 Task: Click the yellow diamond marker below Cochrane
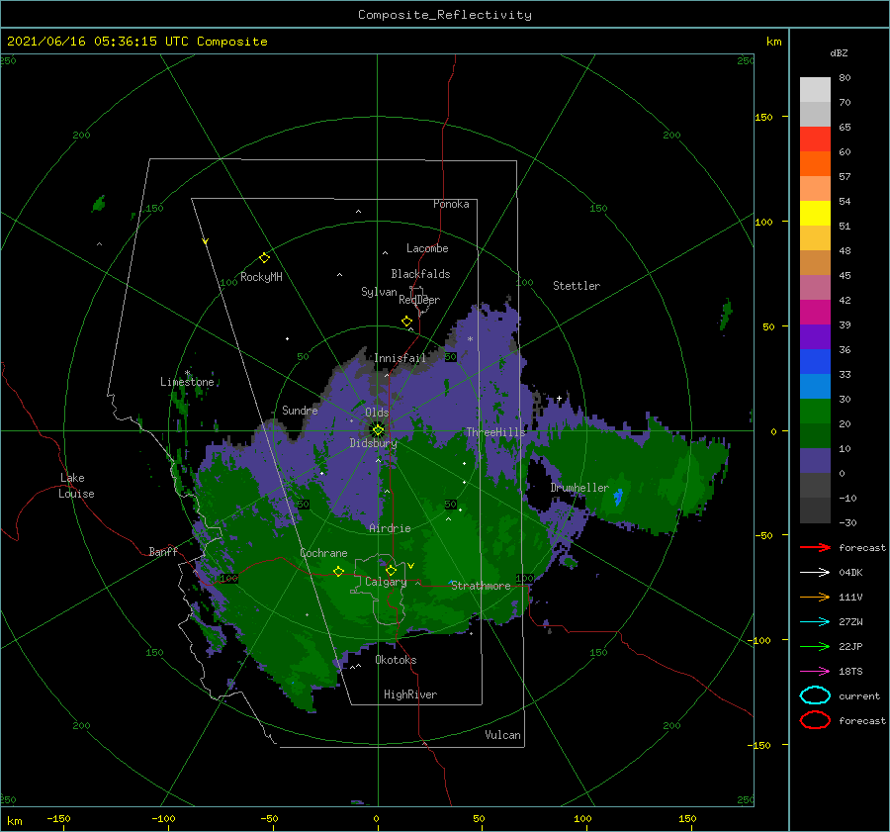338,572
